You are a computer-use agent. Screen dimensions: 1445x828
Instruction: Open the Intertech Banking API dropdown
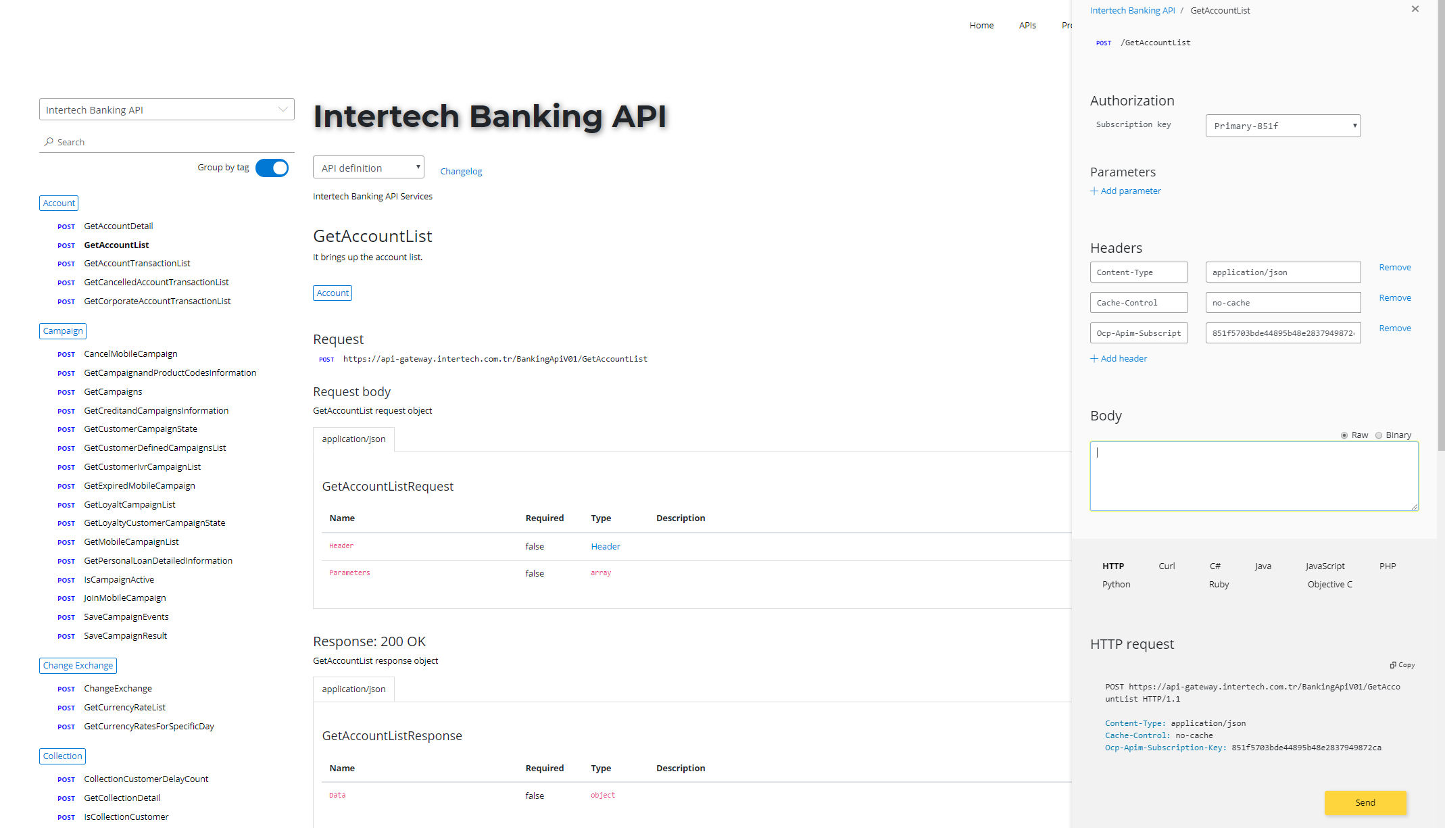click(166, 110)
